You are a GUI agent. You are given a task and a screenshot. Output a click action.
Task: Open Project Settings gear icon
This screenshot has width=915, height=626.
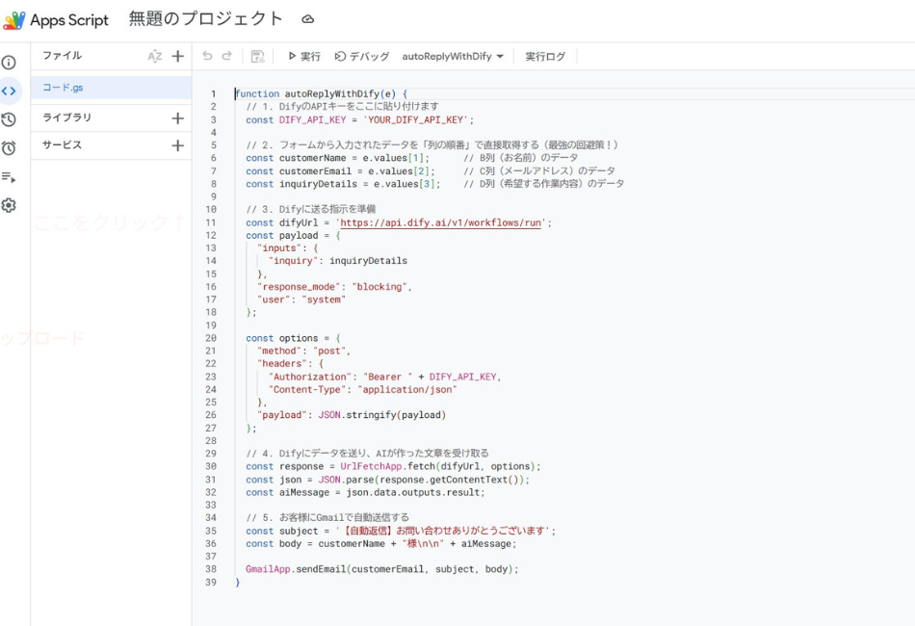point(9,205)
